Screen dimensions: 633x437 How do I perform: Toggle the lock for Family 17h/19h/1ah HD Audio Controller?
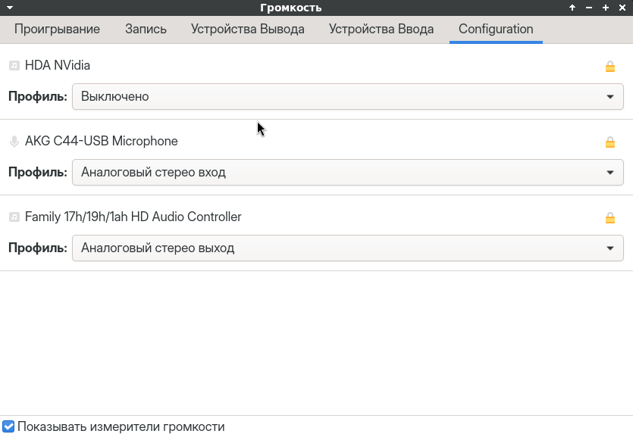click(x=609, y=218)
